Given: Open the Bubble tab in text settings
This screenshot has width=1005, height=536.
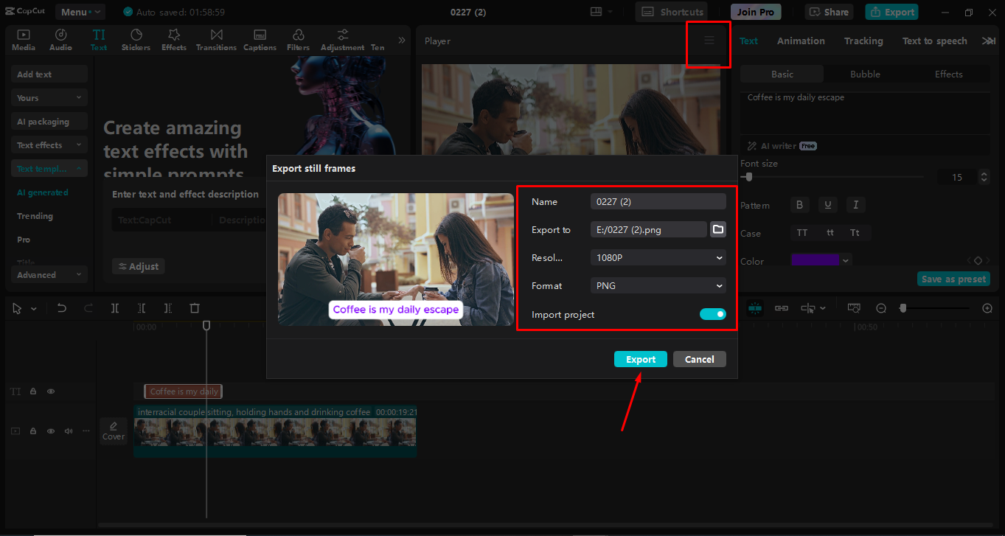Looking at the screenshot, I should (x=864, y=74).
